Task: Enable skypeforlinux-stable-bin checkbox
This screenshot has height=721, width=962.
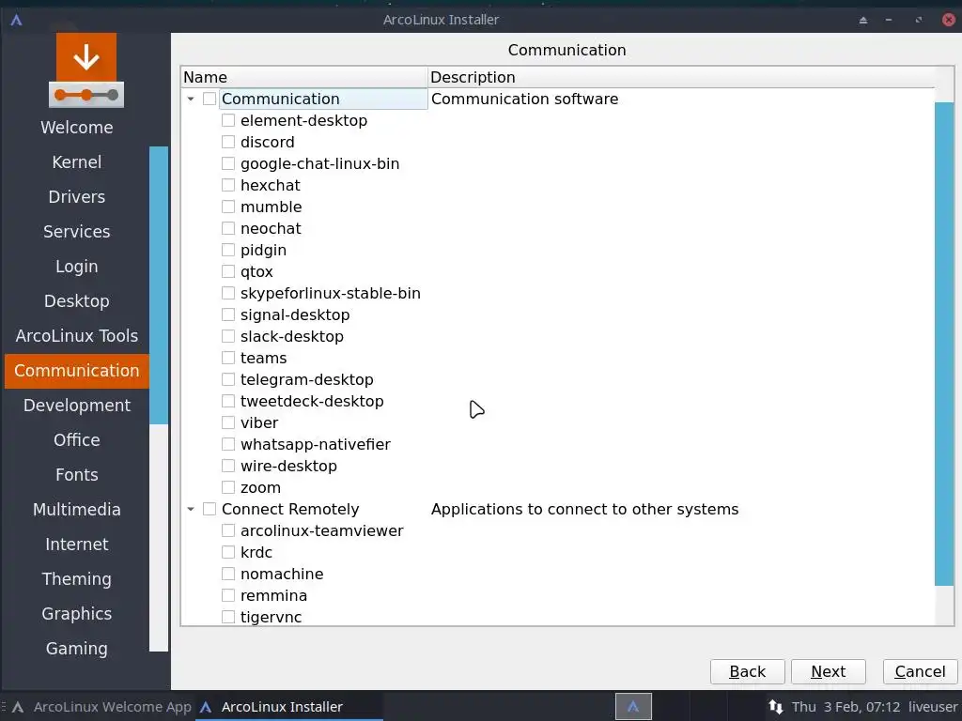Action: (228, 293)
